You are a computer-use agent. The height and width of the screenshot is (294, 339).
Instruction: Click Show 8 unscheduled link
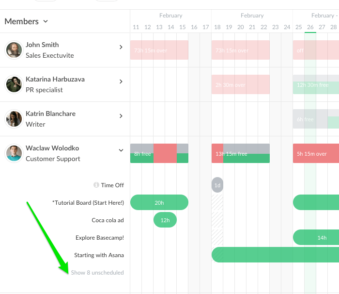97,273
